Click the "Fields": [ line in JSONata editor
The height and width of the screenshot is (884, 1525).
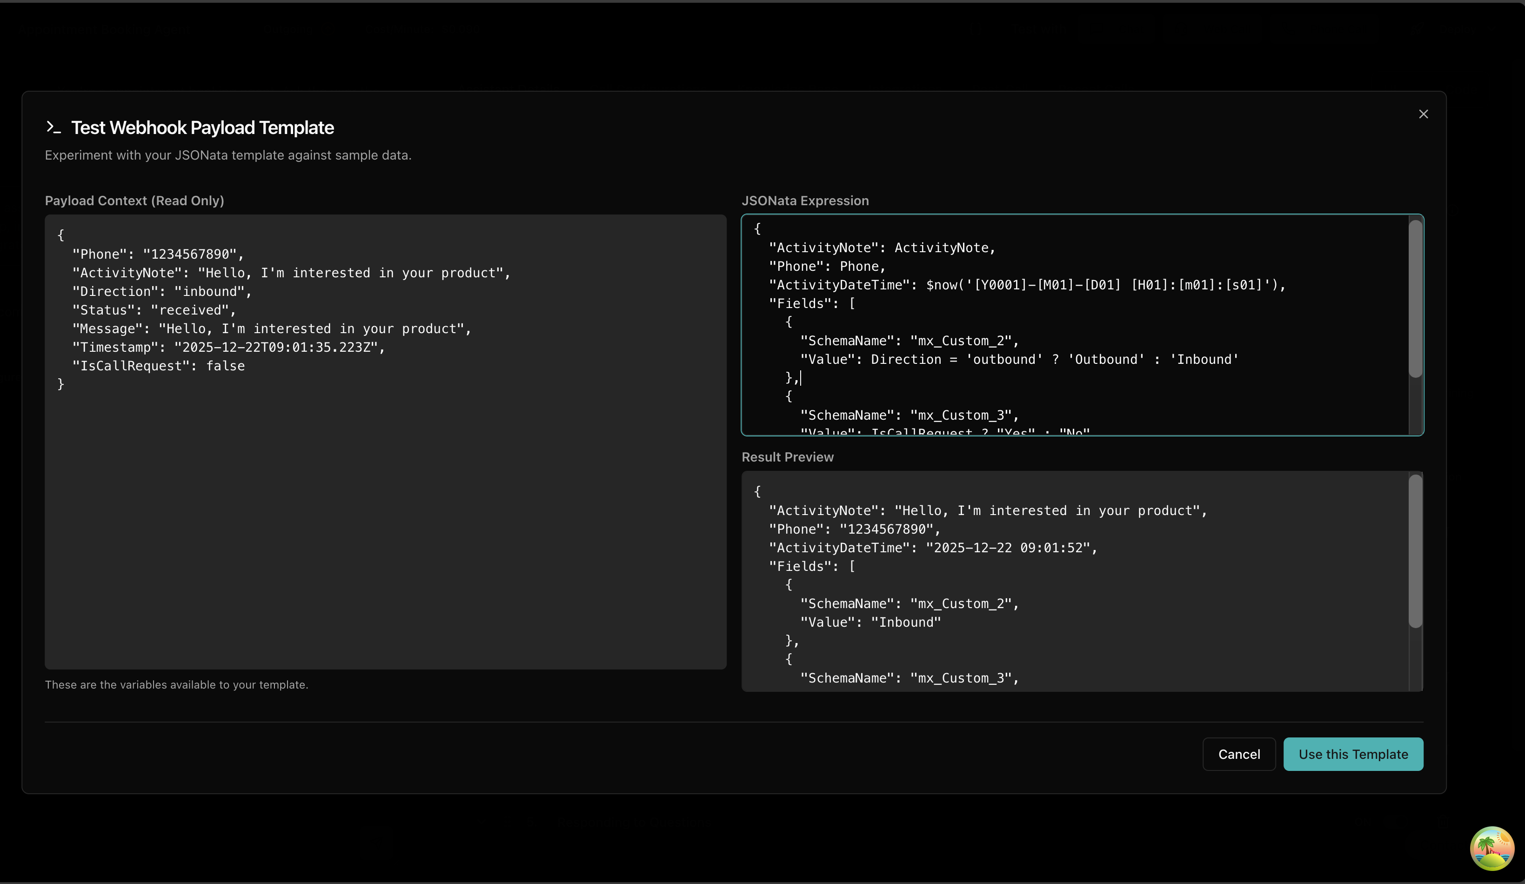point(811,304)
